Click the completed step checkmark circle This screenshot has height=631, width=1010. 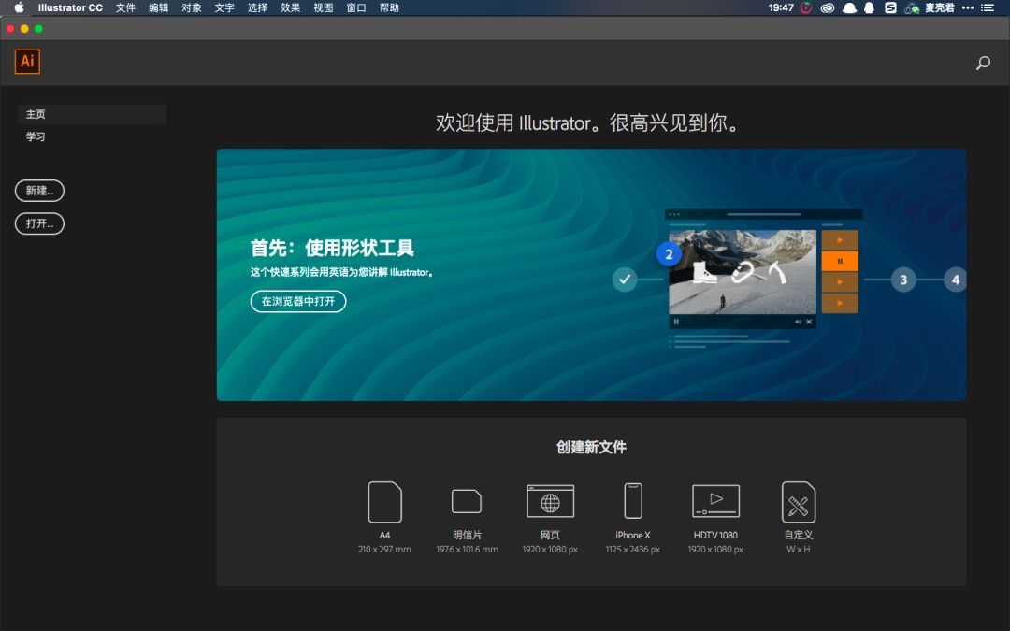(x=624, y=280)
